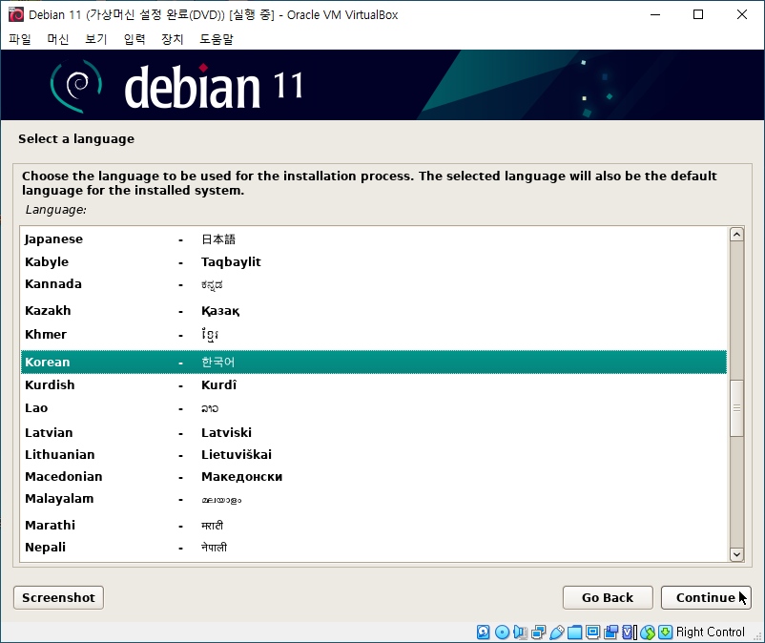This screenshot has width=765, height=643.
Task: Click the language list scroll up arrow
Action: pyautogui.click(x=736, y=235)
